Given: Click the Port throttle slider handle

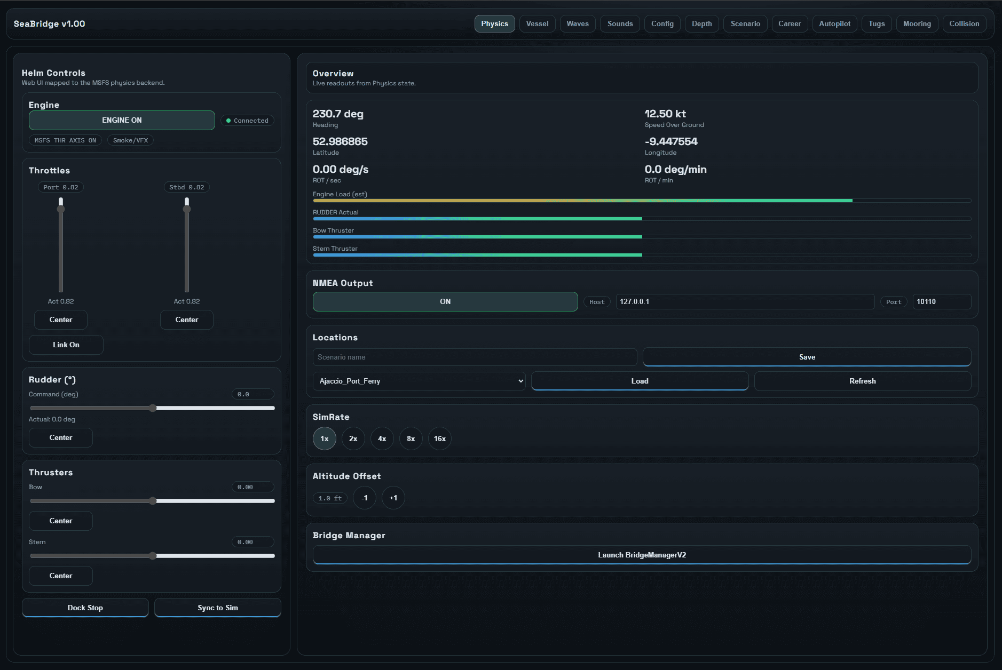Looking at the screenshot, I should coord(61,209).
